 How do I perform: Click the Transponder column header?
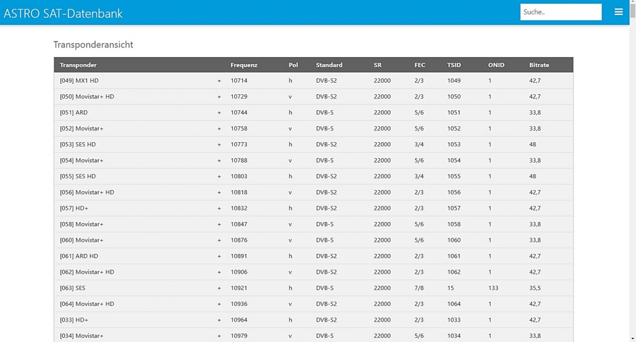click(x=78, y=65)
